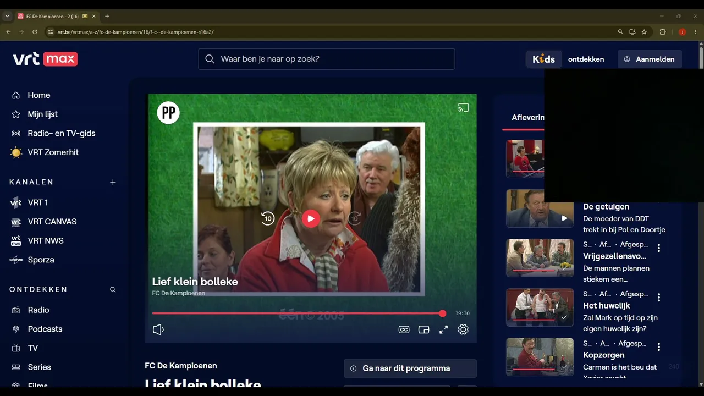Open the De getuigen episode thumbnail
704x396 pixels.
pyautogui.click(x=540, y=208)
